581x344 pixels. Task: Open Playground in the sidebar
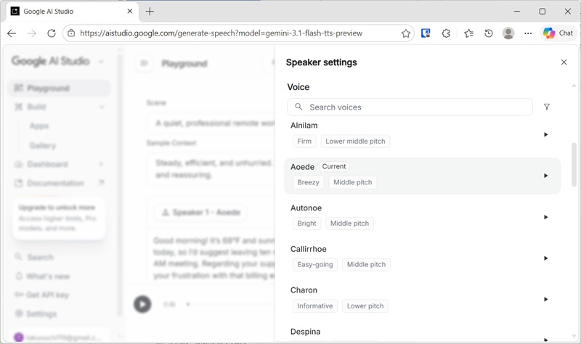pyautogui.click(x=60, y=88)
